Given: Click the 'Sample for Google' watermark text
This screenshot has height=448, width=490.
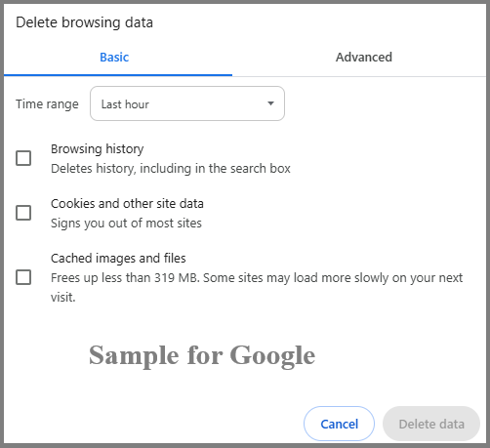Looking at the screenshot, I should [202, 355].
